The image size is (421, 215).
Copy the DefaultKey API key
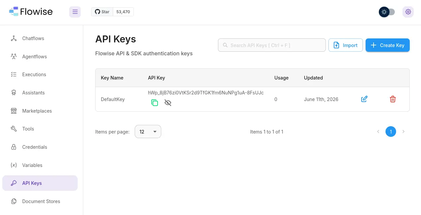click(155, 103)
